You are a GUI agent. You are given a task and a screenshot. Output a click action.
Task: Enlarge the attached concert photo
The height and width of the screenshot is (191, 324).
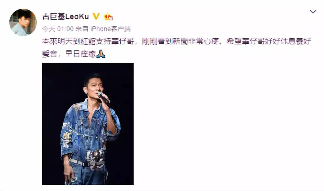(88, 124)
